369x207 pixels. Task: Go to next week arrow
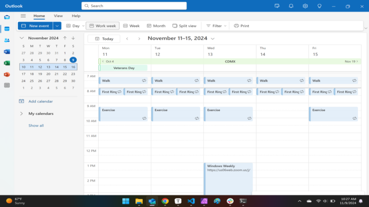click(139, 39)
